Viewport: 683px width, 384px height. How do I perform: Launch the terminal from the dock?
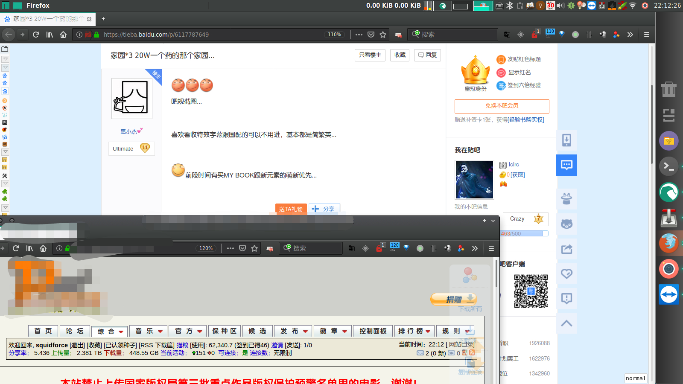(x=669, y=166)
